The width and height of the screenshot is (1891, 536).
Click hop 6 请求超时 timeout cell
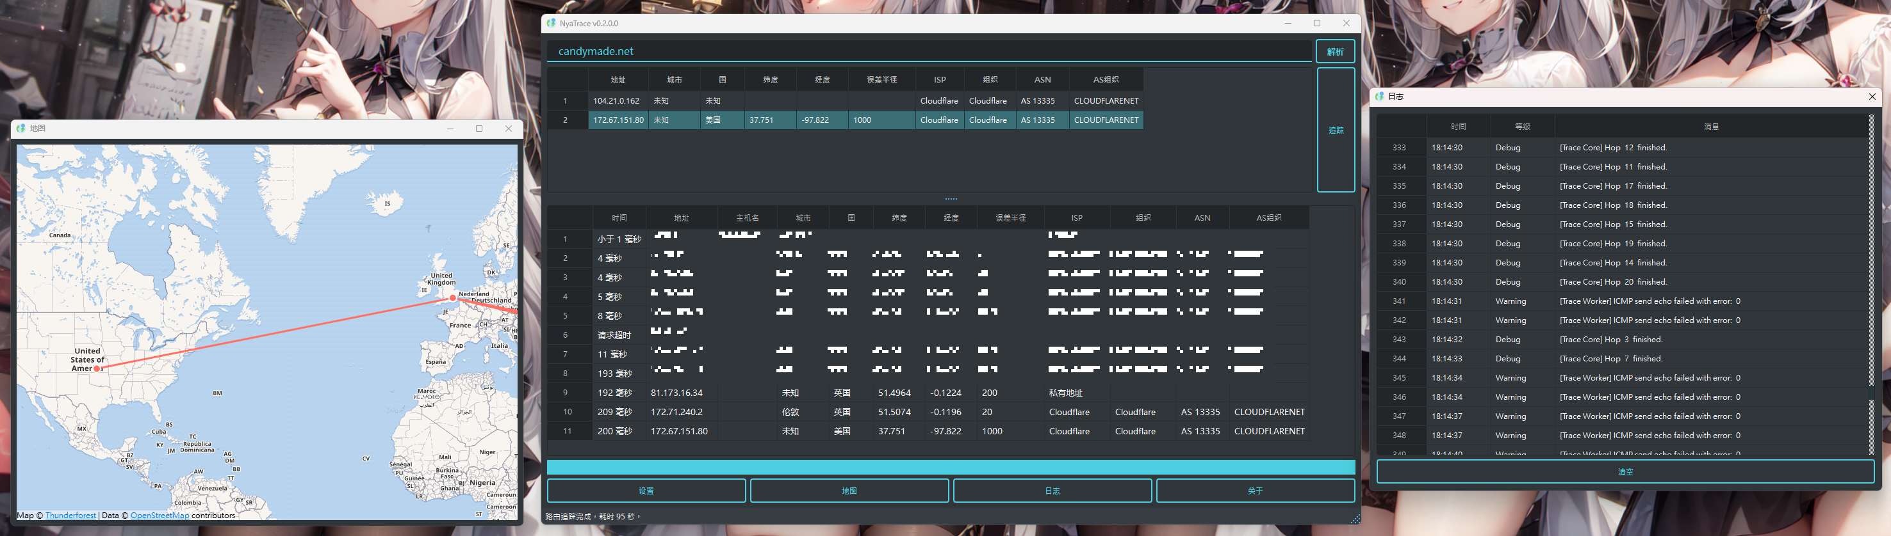(619, 335)
